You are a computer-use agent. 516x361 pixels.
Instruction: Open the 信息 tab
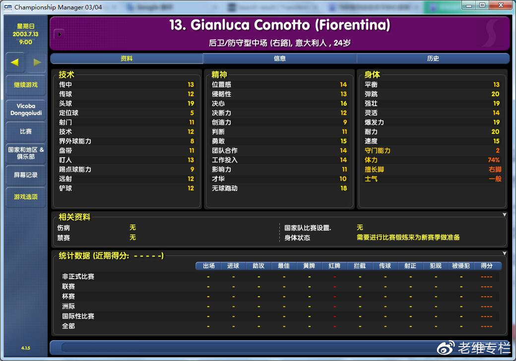coord(280,59)
